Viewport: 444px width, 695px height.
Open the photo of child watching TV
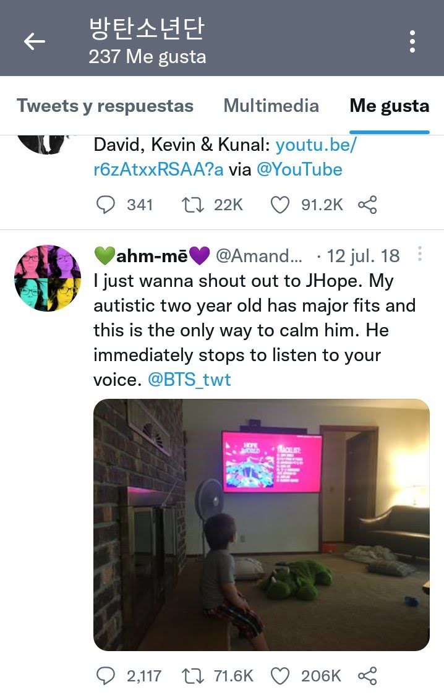click(x=262, y=525)
